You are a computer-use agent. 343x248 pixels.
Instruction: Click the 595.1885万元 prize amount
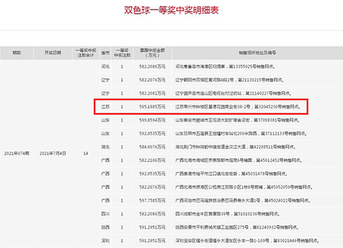tap(152, 106)
